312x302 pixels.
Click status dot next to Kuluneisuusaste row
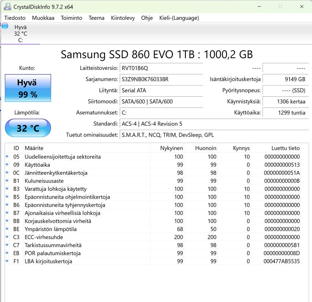7,181
